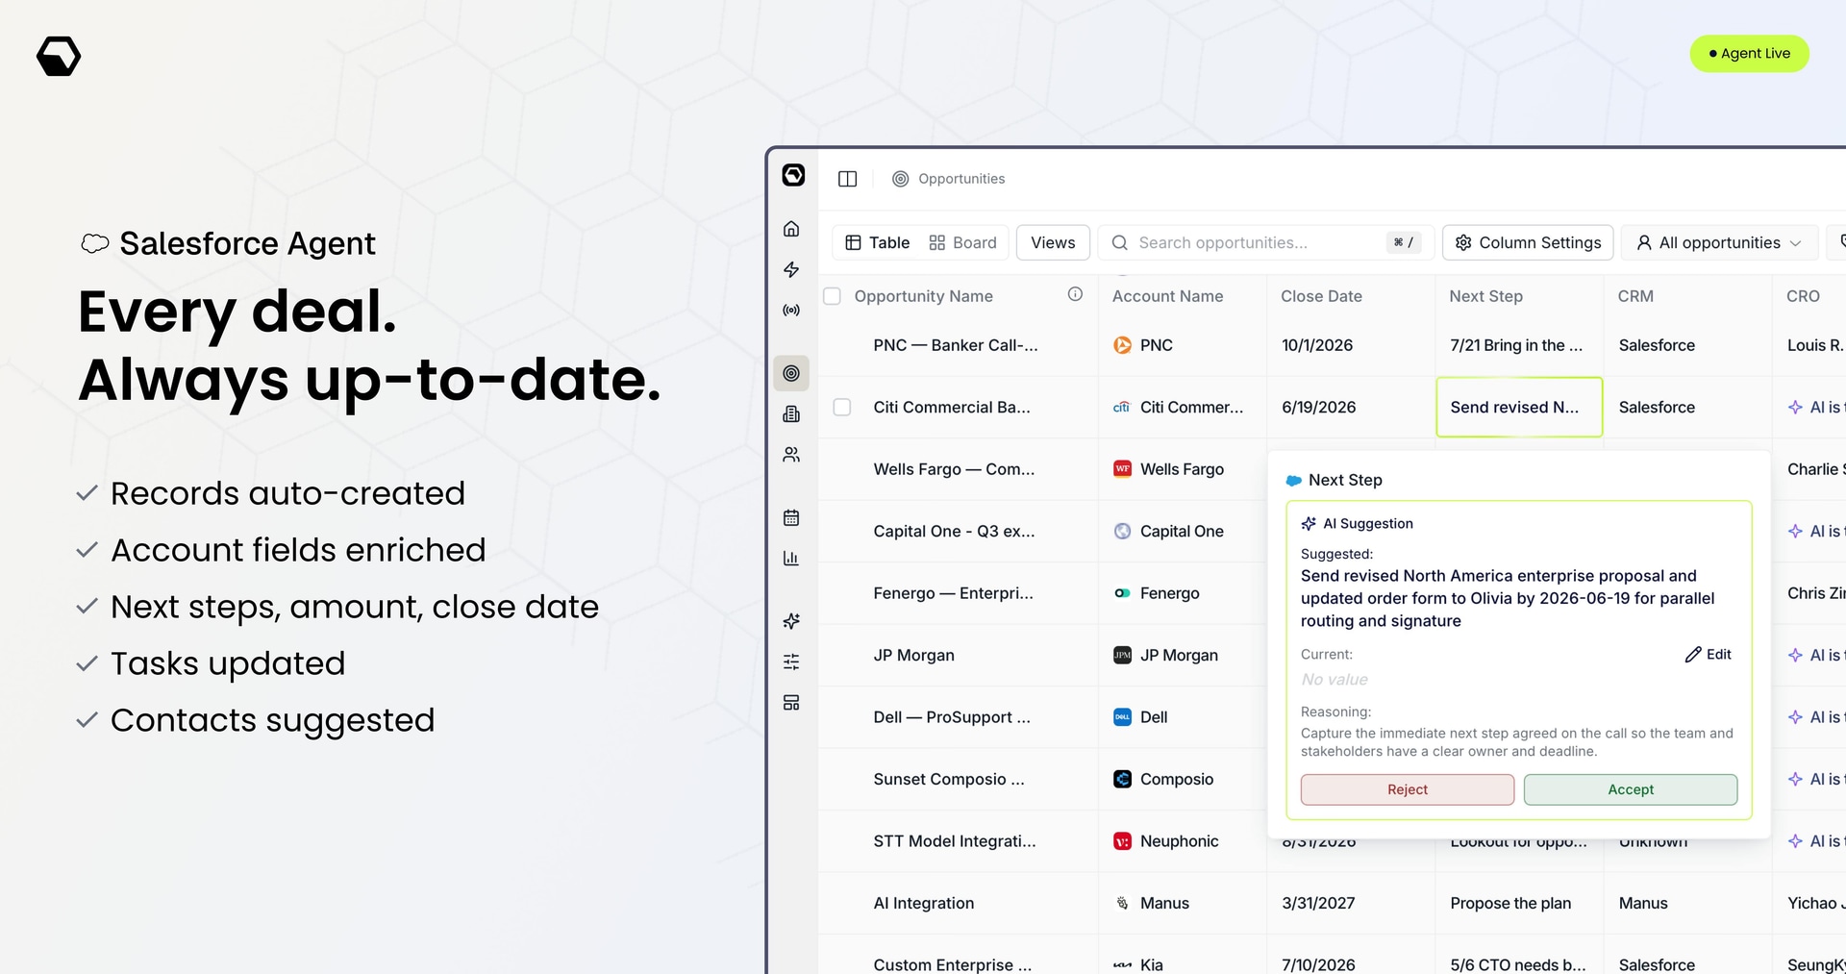Click the Agent Live status pill
The height and width of the screenshot is (974, 1846).
click(x=1749, y=53)
